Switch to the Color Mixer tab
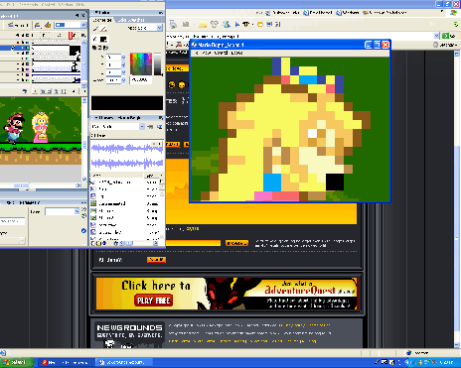Screen dimensions: 461x368 pos(102,20)
